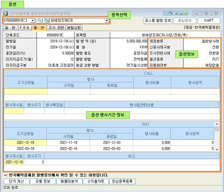This screenshot has height=192, width=224.
Task: Click the 보해양조56CB(사모/전환/풋) issue name value
Action: click(x=165, y=35)
